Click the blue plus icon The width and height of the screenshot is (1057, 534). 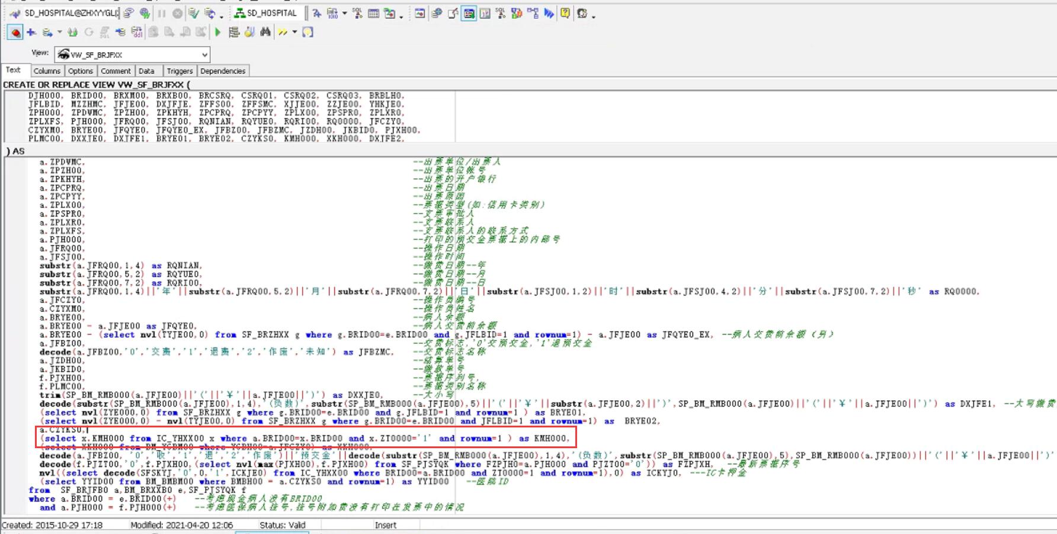(31, 32)
